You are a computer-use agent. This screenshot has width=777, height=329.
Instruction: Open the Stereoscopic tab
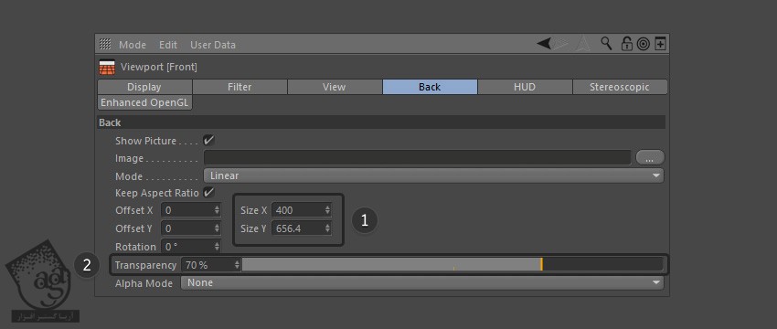pyautogui.click(x=620, y=87)
